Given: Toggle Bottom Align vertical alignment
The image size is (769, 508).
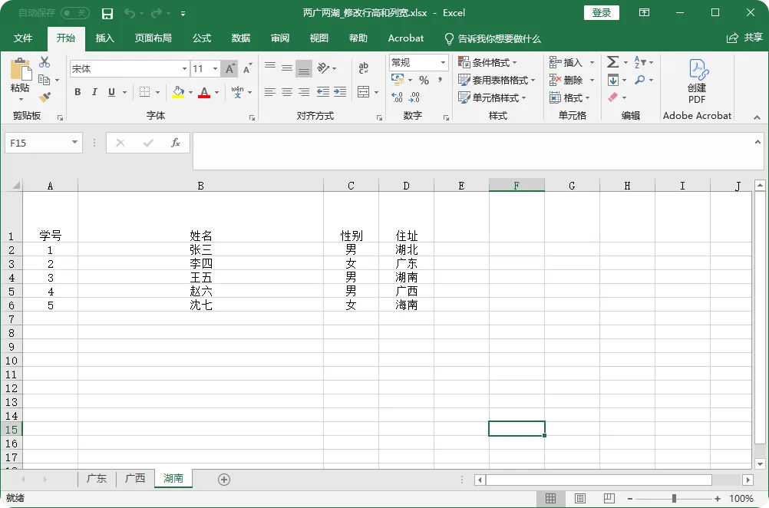Looking at the screenshot, I should [x=304, y=68].
